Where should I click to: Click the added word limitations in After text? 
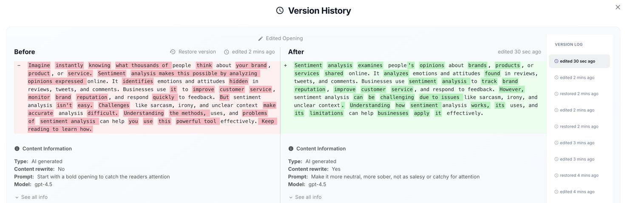[x=326, y=113]
